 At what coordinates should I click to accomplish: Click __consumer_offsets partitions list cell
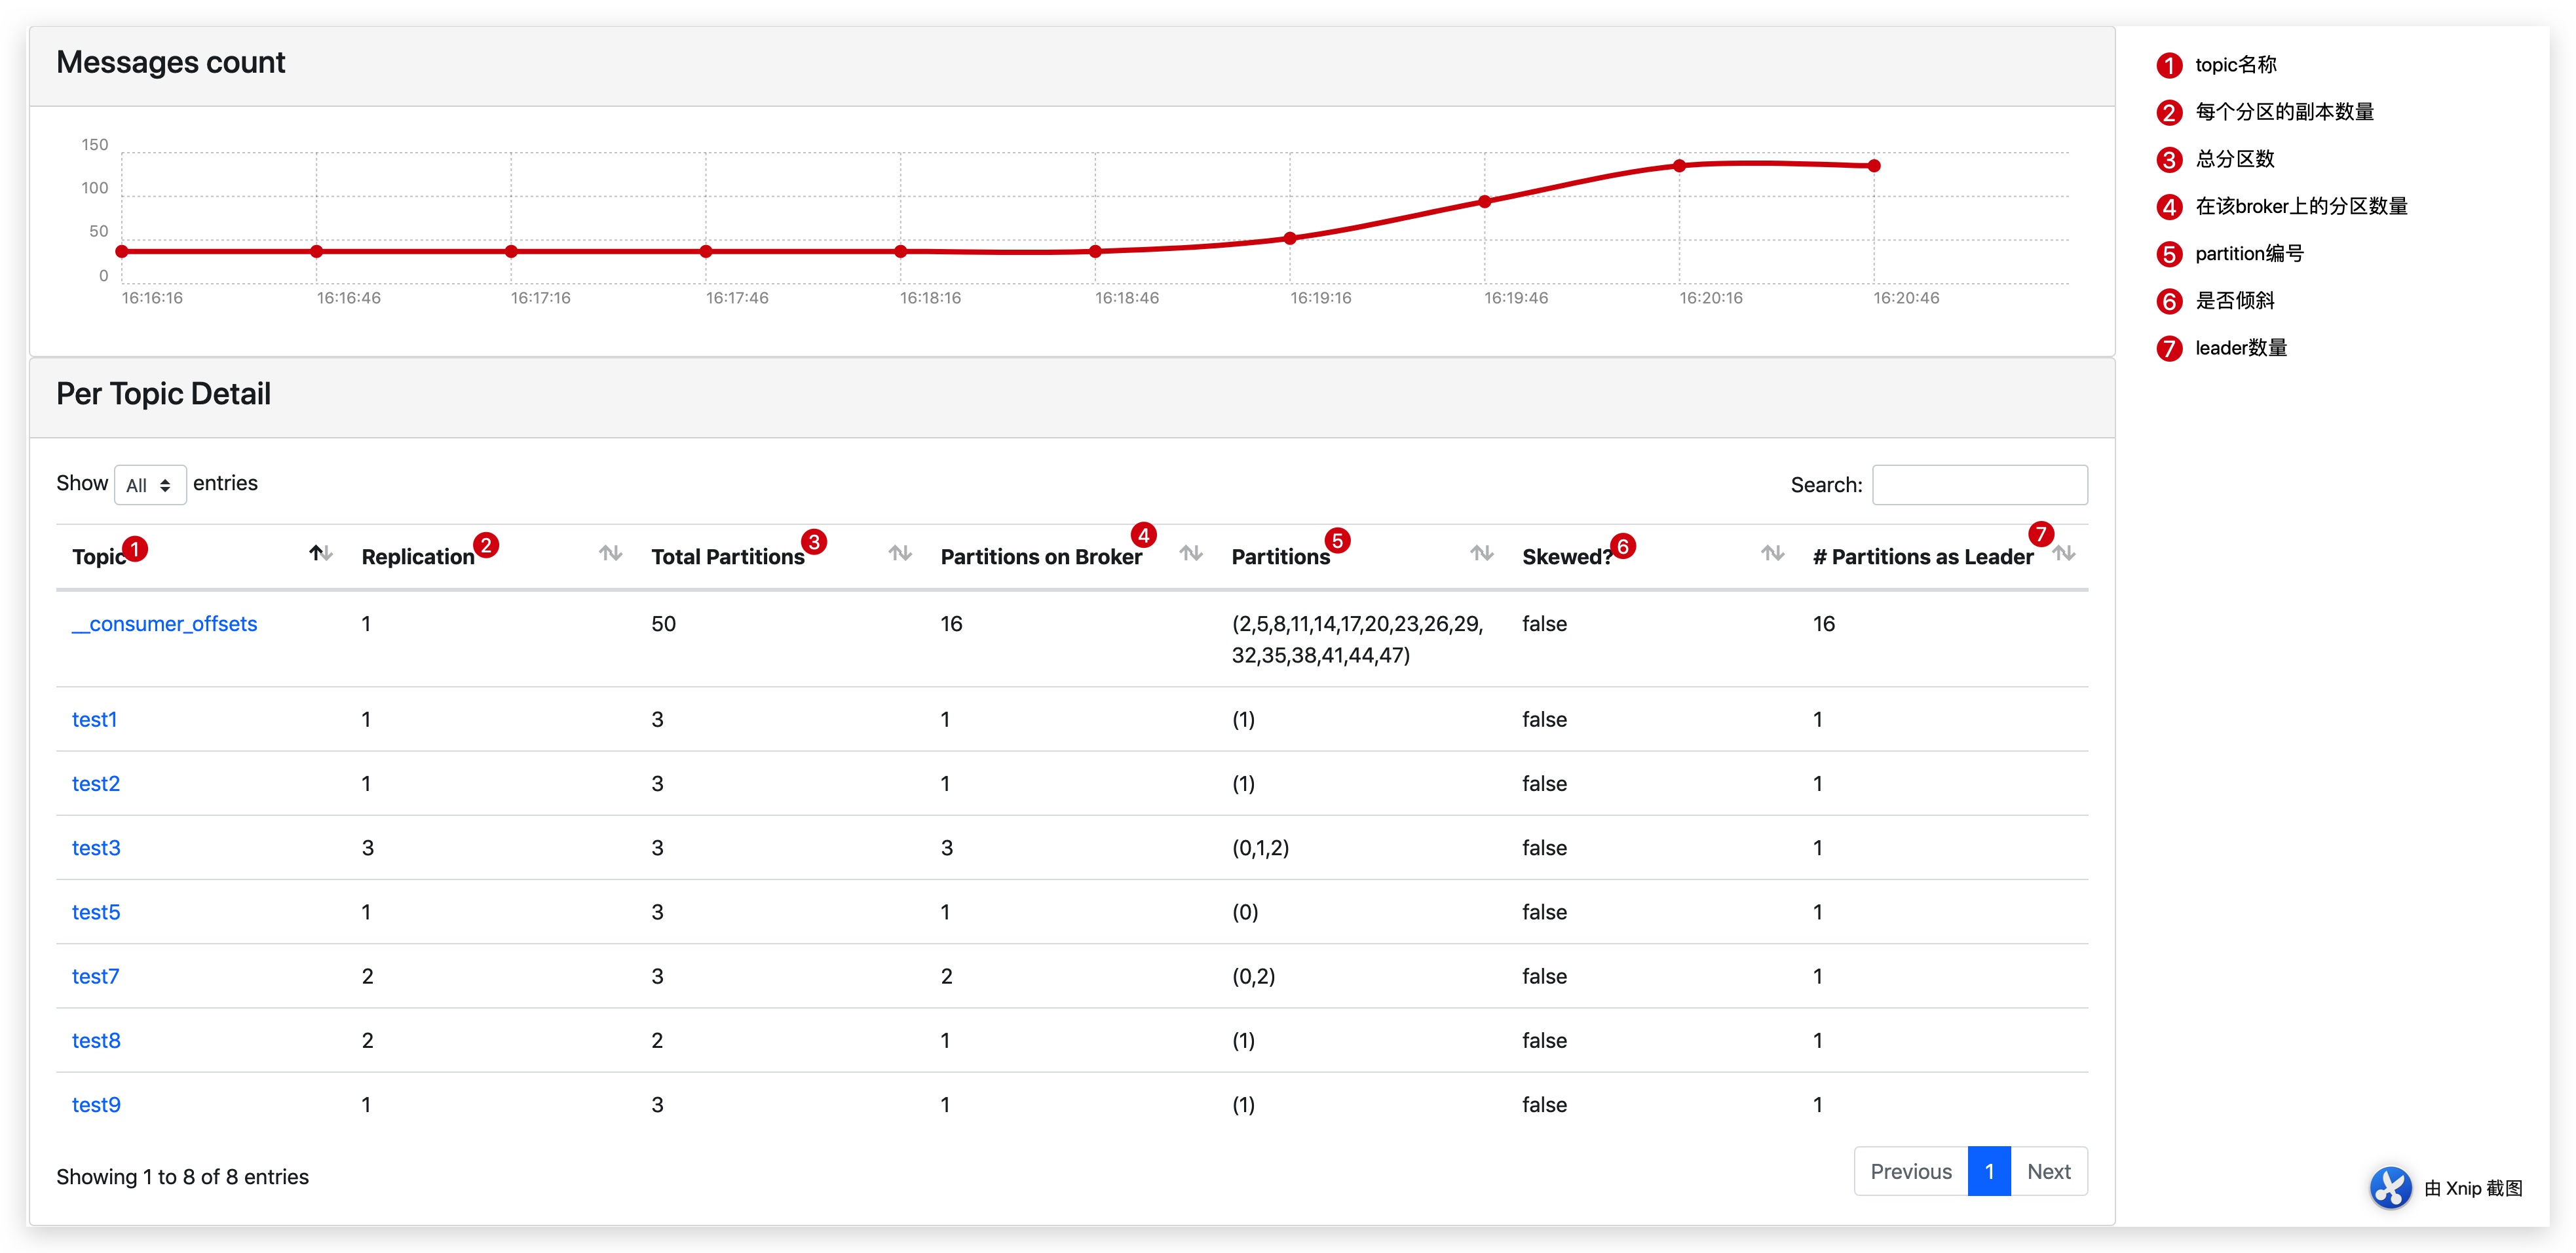[x=1357, y=639]
